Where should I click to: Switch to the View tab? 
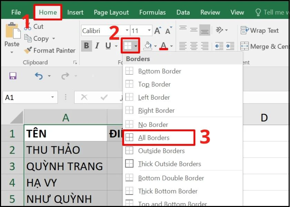[x=237, y=12]
